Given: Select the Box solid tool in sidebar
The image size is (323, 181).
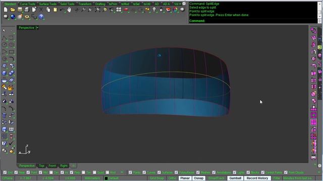Looking at the screenshot, I should [4, 73].
